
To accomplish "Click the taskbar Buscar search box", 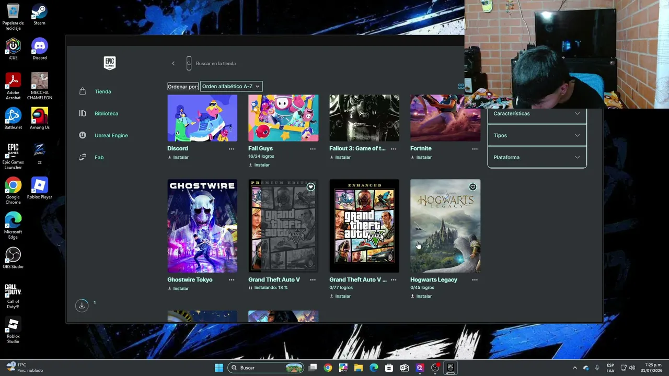I will point(267,368).
